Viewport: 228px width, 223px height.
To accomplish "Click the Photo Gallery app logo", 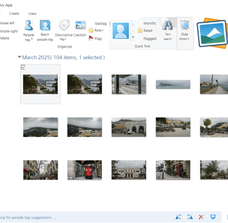I will 212,33.
